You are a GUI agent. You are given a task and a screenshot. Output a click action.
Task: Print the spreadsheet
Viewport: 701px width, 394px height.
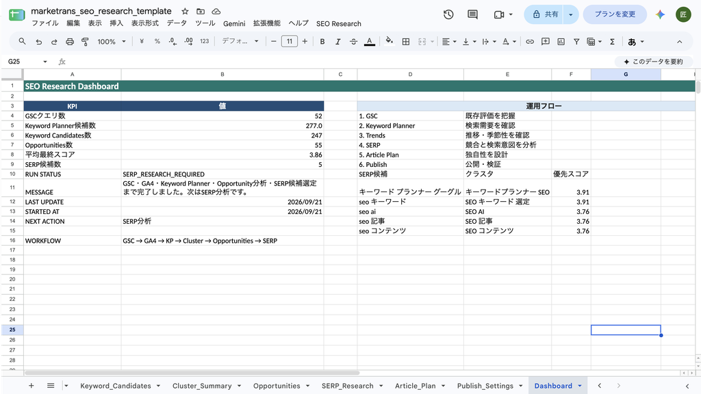(70, 42)
